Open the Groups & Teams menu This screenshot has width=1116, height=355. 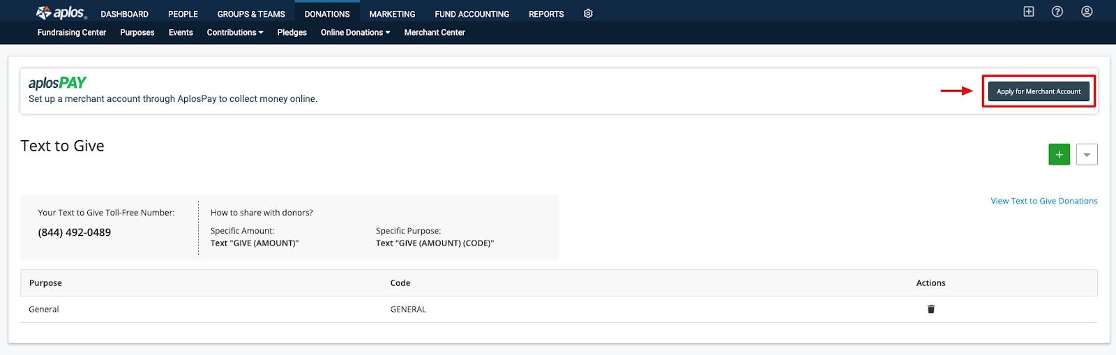pyautogui.click(x=251, y=14)
